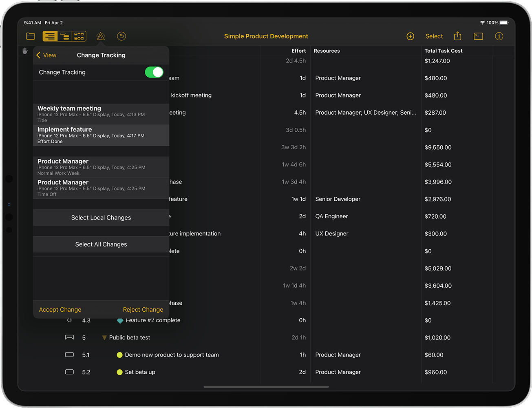Tap the Feature #2 complete task name

(x=153, y=320)
